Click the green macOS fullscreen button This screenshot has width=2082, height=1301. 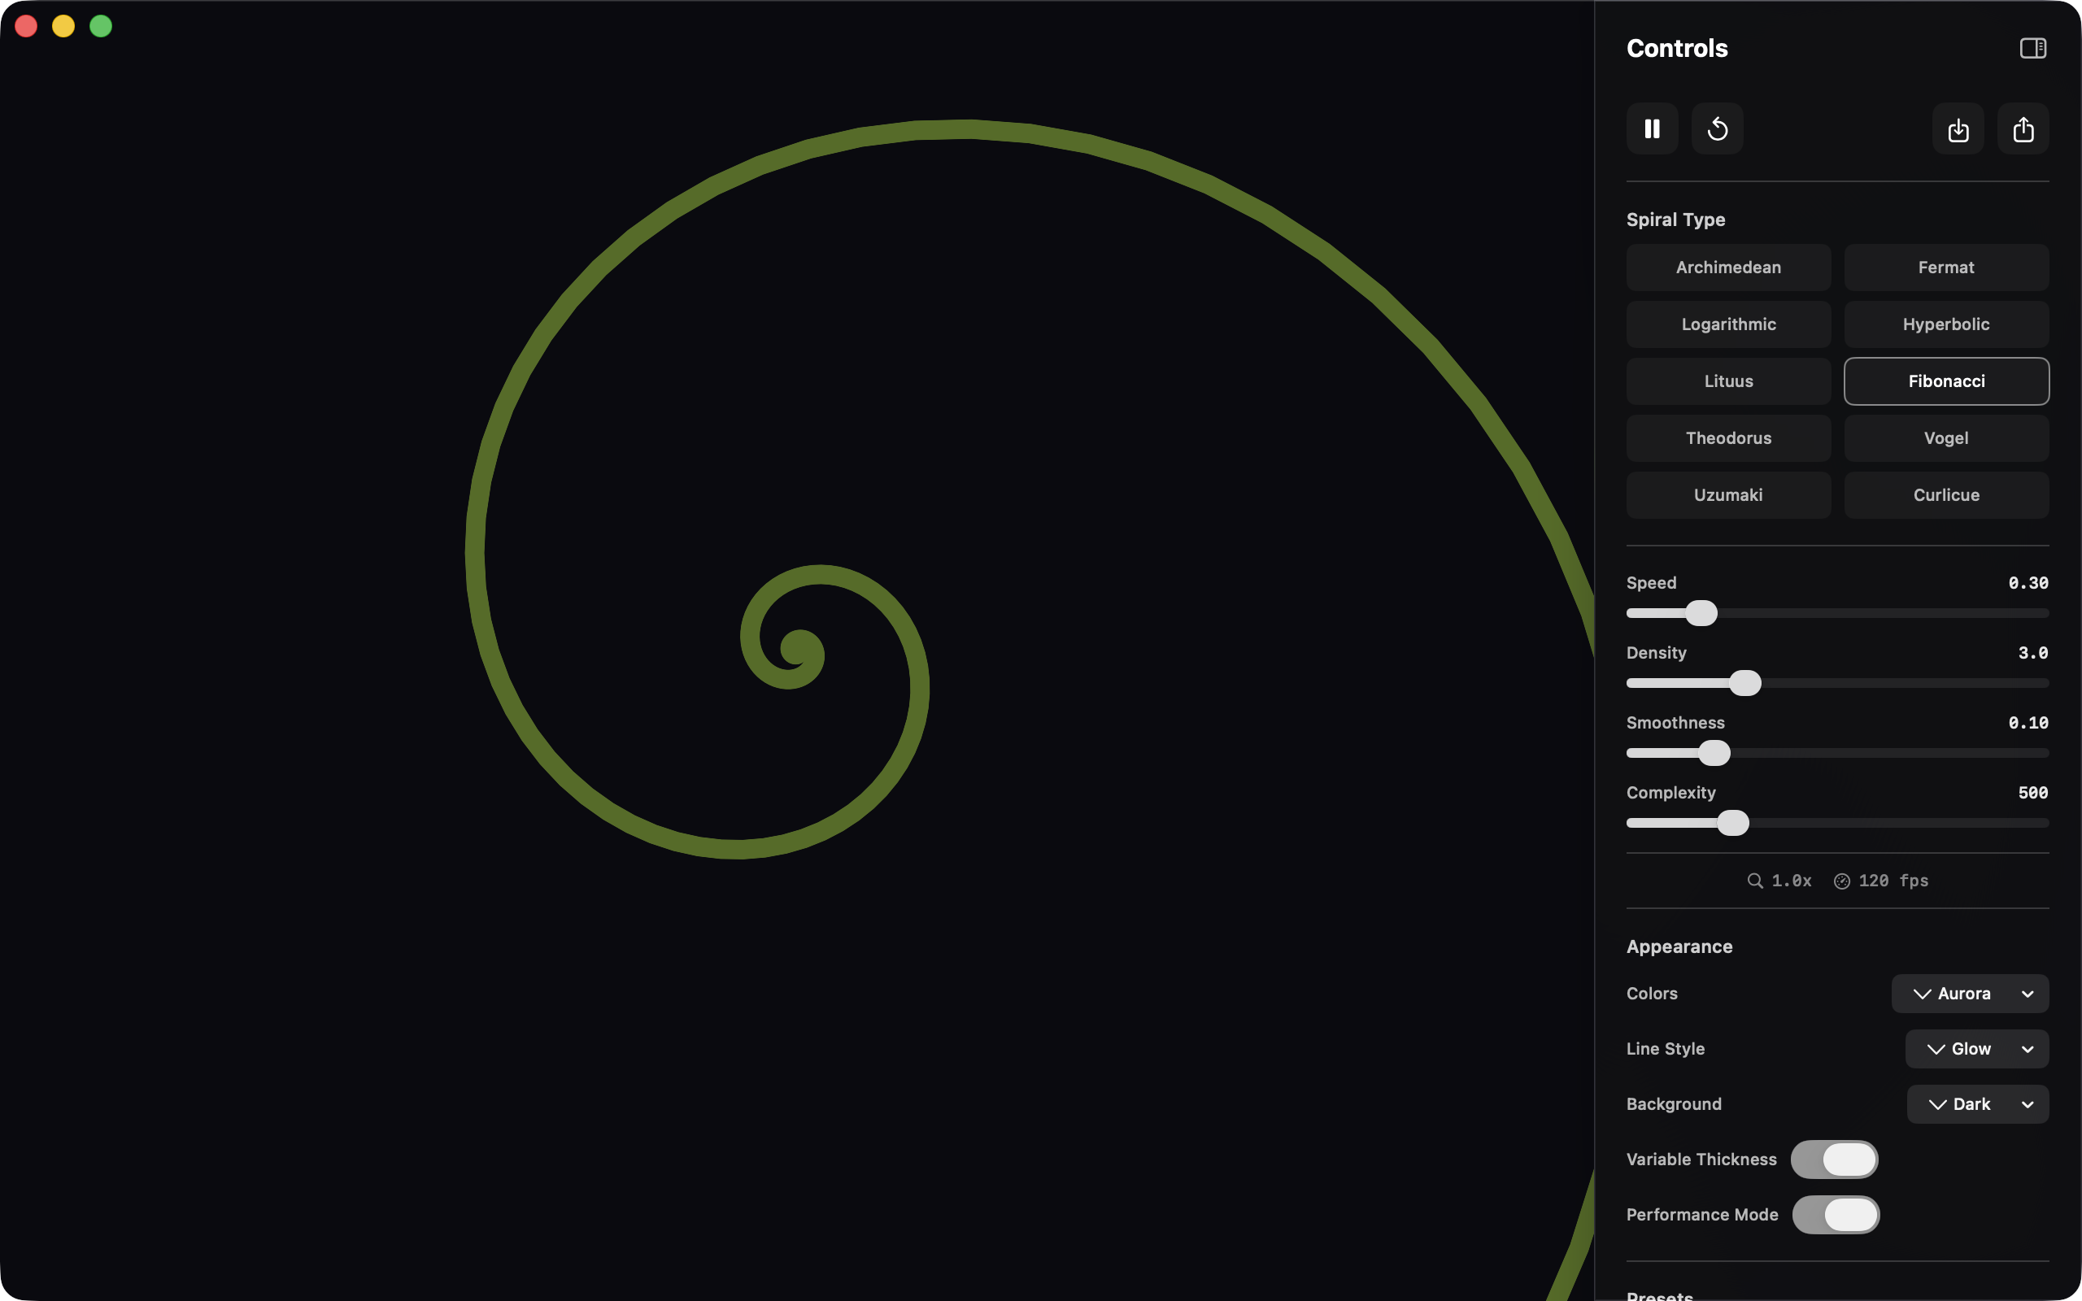coord(101,26)
